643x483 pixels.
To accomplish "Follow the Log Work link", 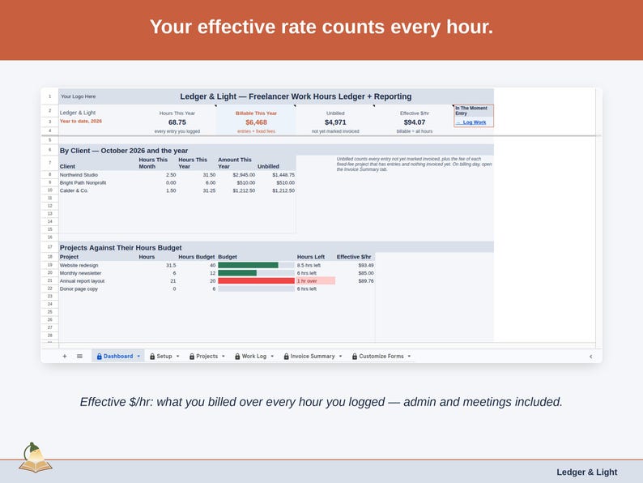I will (471, 122).
